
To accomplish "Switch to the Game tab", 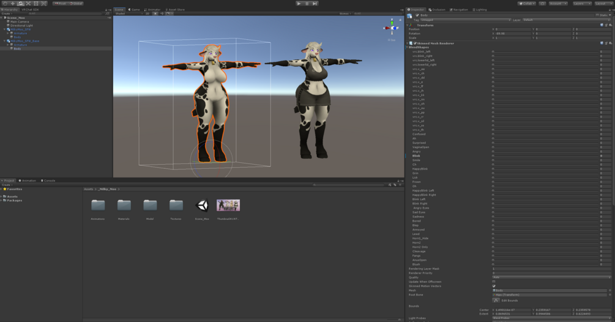I will coord(134,9).
